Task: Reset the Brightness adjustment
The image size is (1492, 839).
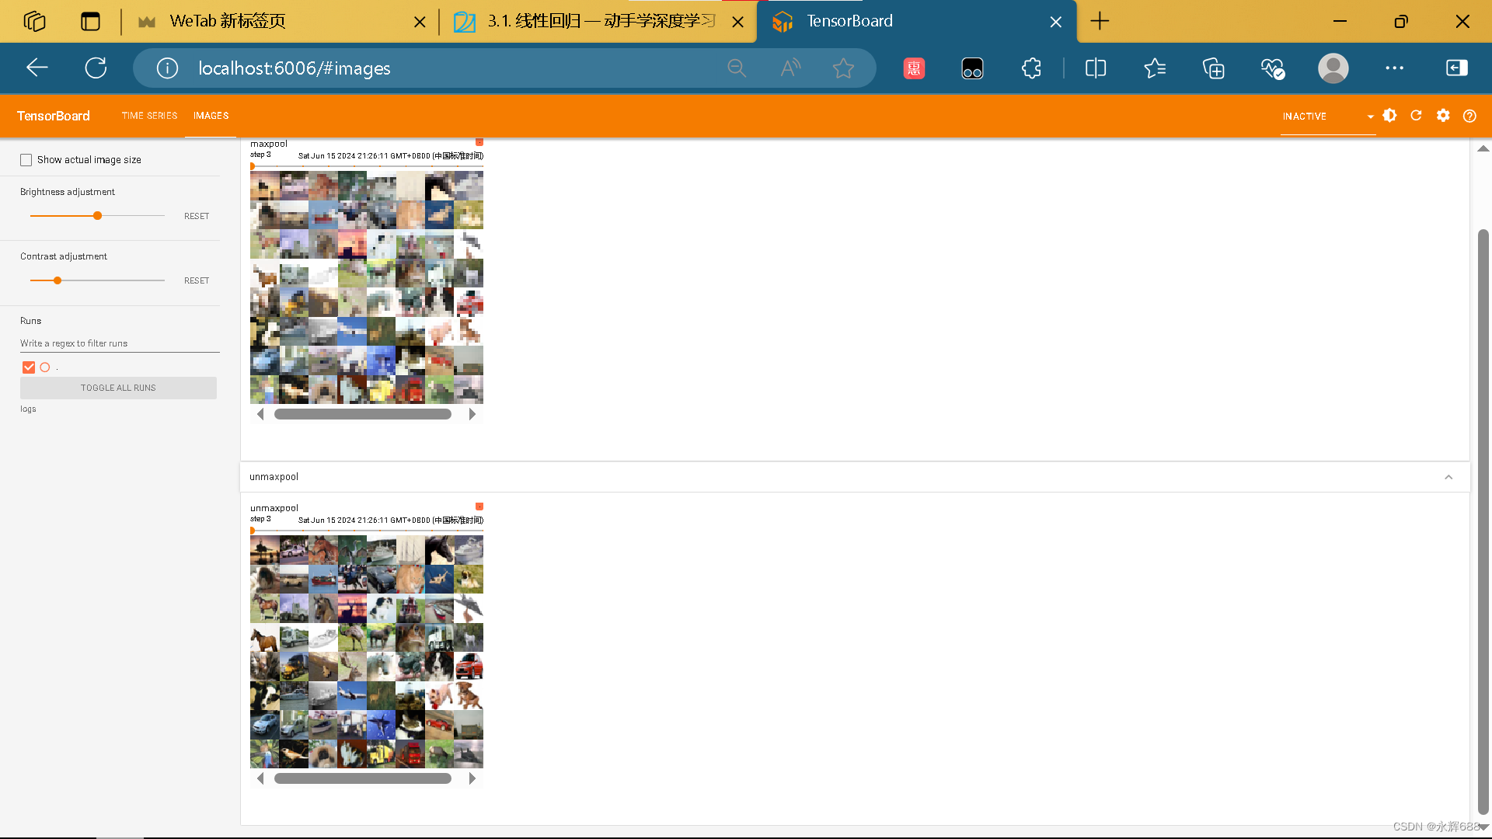Action: click(x=197, y=216)
